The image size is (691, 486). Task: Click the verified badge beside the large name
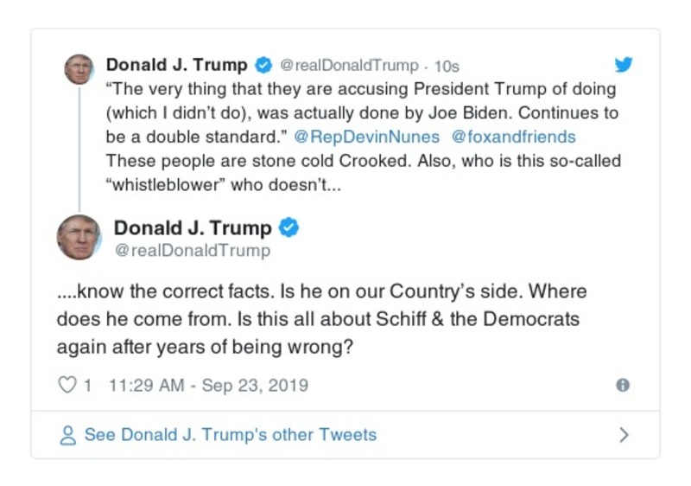pos(289,228)
